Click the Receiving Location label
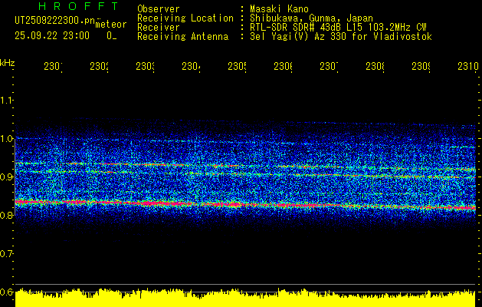482x307 pixels. coord(185,18)
